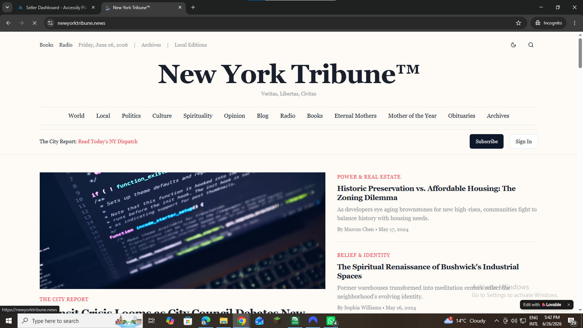Stop loading the page with X icon
Viewport: 583px width, 328px height.
(35, 23)
